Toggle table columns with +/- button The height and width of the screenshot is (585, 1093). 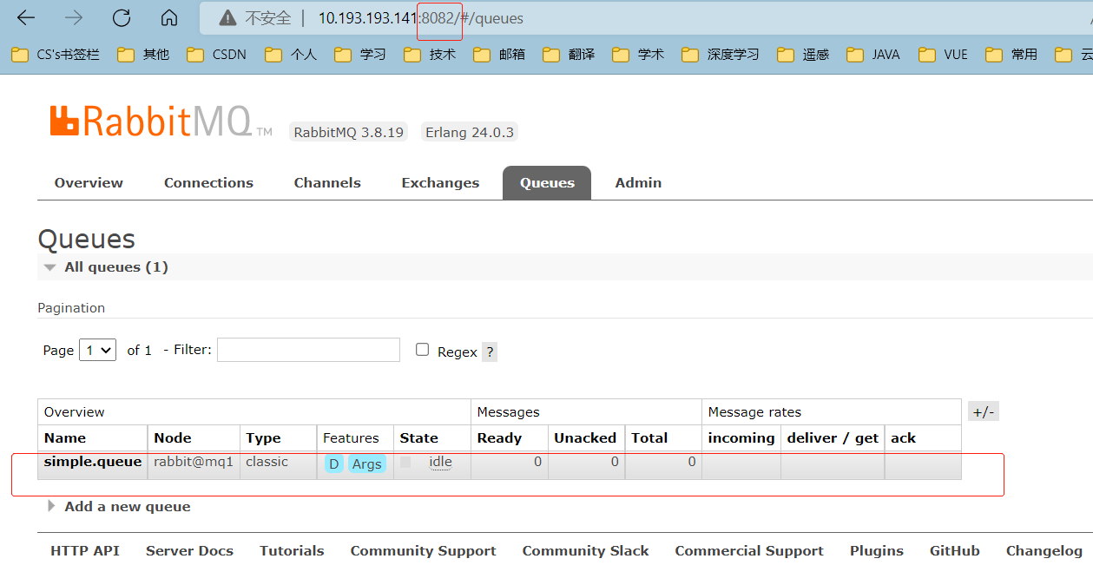tap(984, 411)
